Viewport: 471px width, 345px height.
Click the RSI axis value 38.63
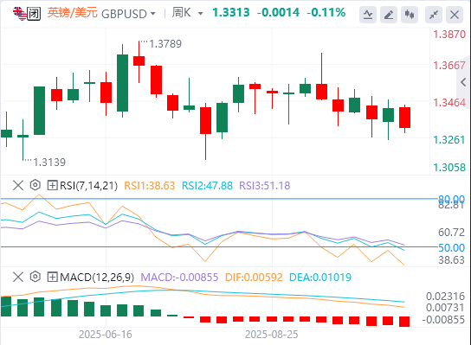451,260
